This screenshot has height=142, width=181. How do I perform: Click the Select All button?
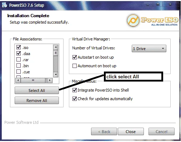click(37, 90)
